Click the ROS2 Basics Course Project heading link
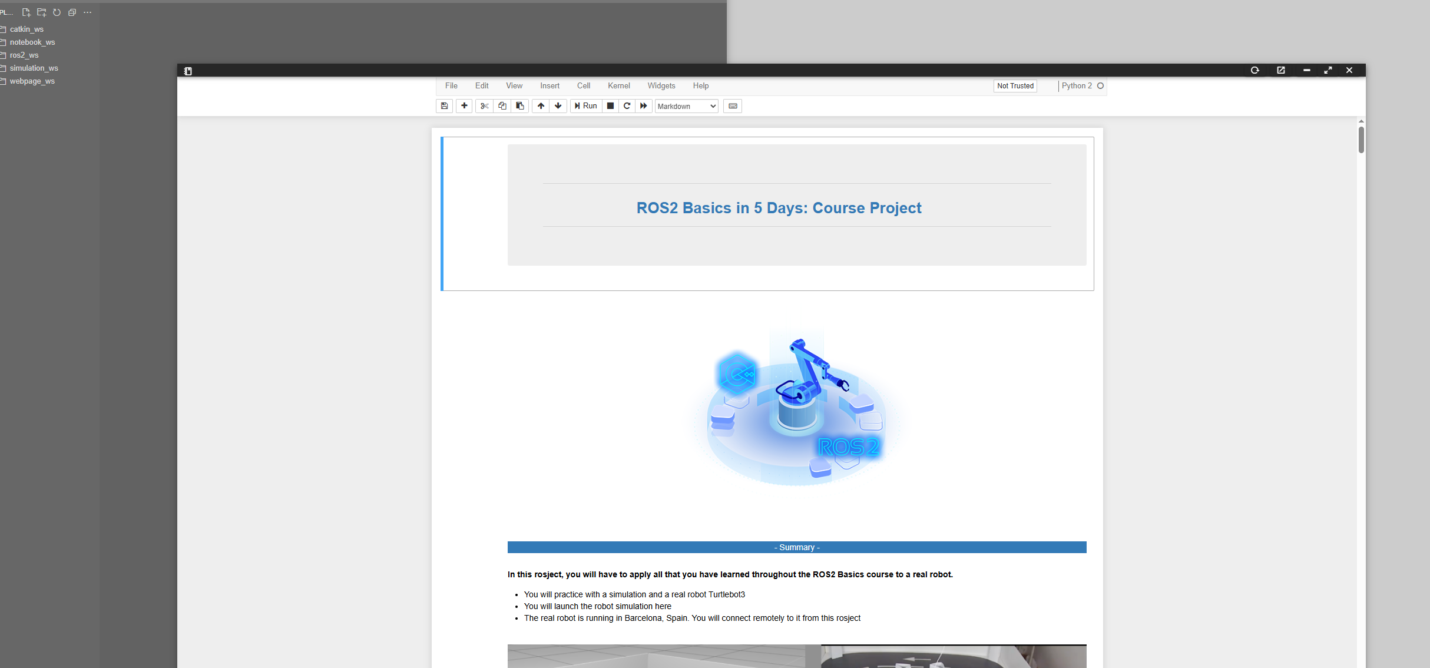The image size is (1430, 668). pos(779,208)
